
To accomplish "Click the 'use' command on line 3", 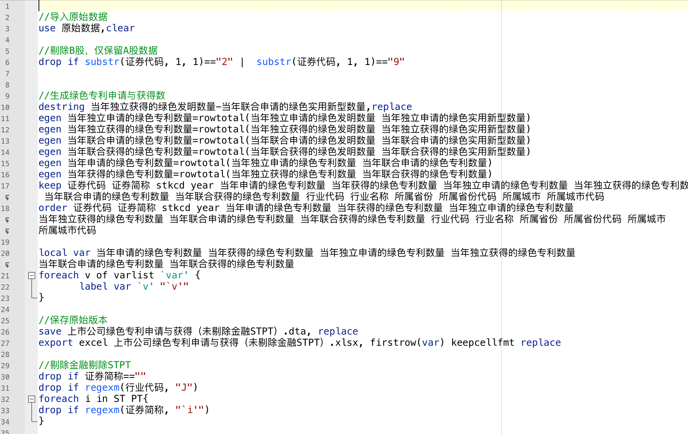I will (x=47, y=28).
